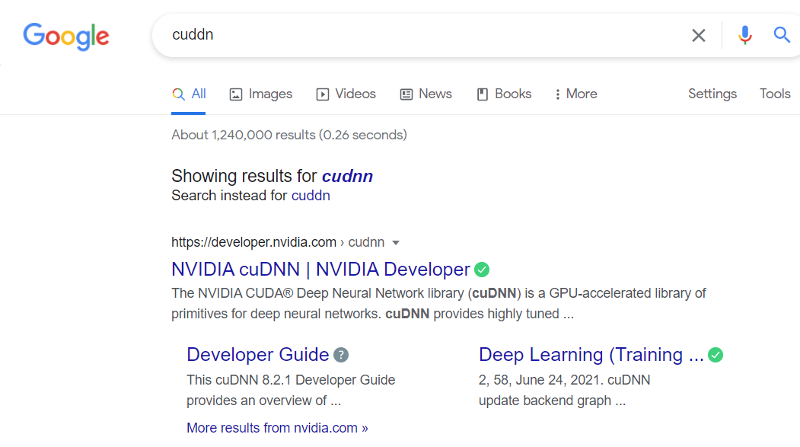Image resolution: width=800 pixels, height=447 pixels.
Task: Submit search with magnifier icon
Action: point(782,35)
